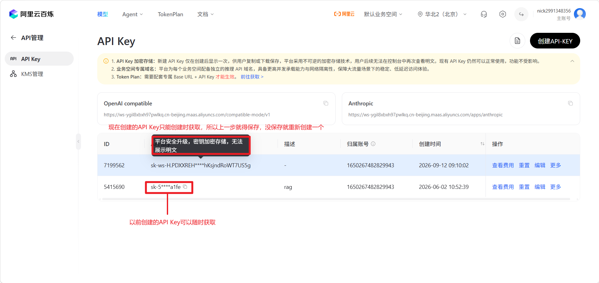
Task: Follow the 前往获取 link
Action: coord(252,77)
